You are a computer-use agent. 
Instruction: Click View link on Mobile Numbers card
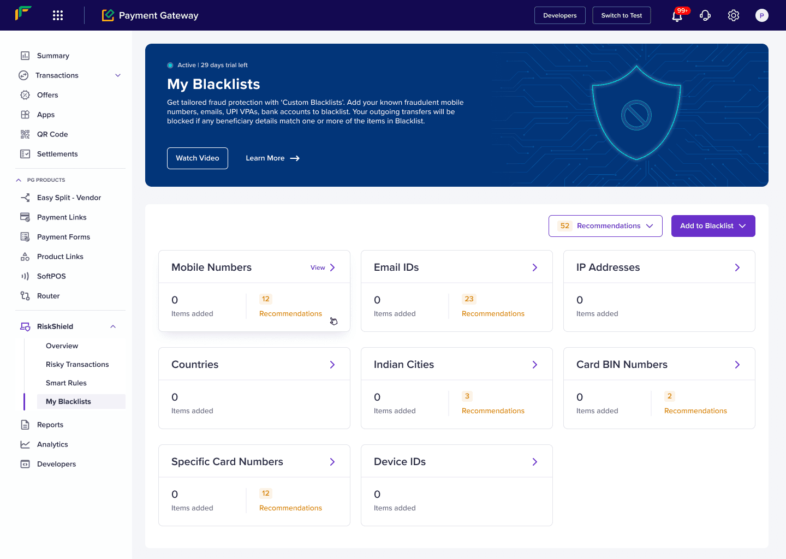[x=318, y=267]
